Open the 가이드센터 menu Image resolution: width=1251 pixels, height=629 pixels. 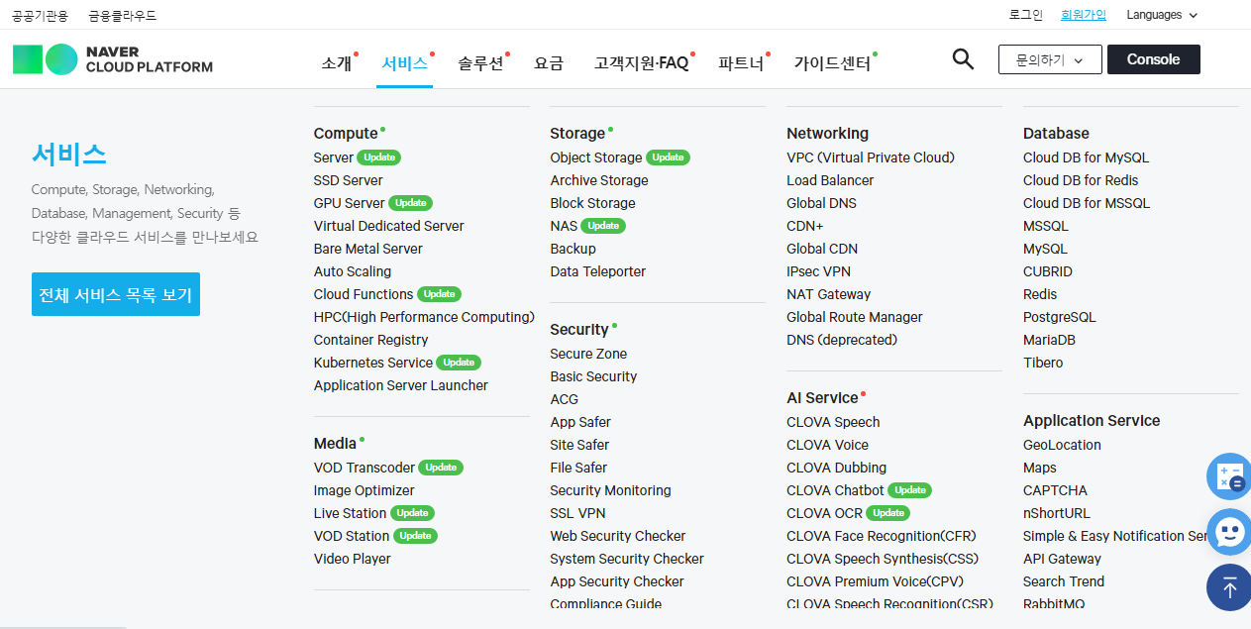[x=832, y=63]
